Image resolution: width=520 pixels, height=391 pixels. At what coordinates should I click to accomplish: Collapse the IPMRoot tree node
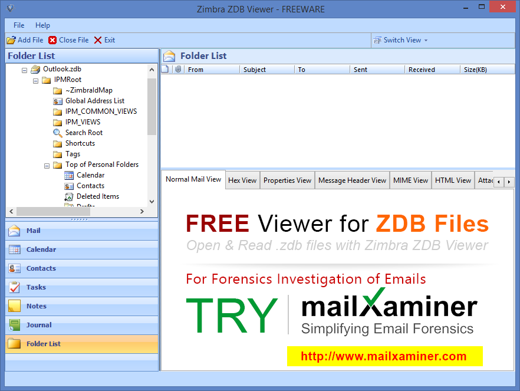tap(35, 81)
